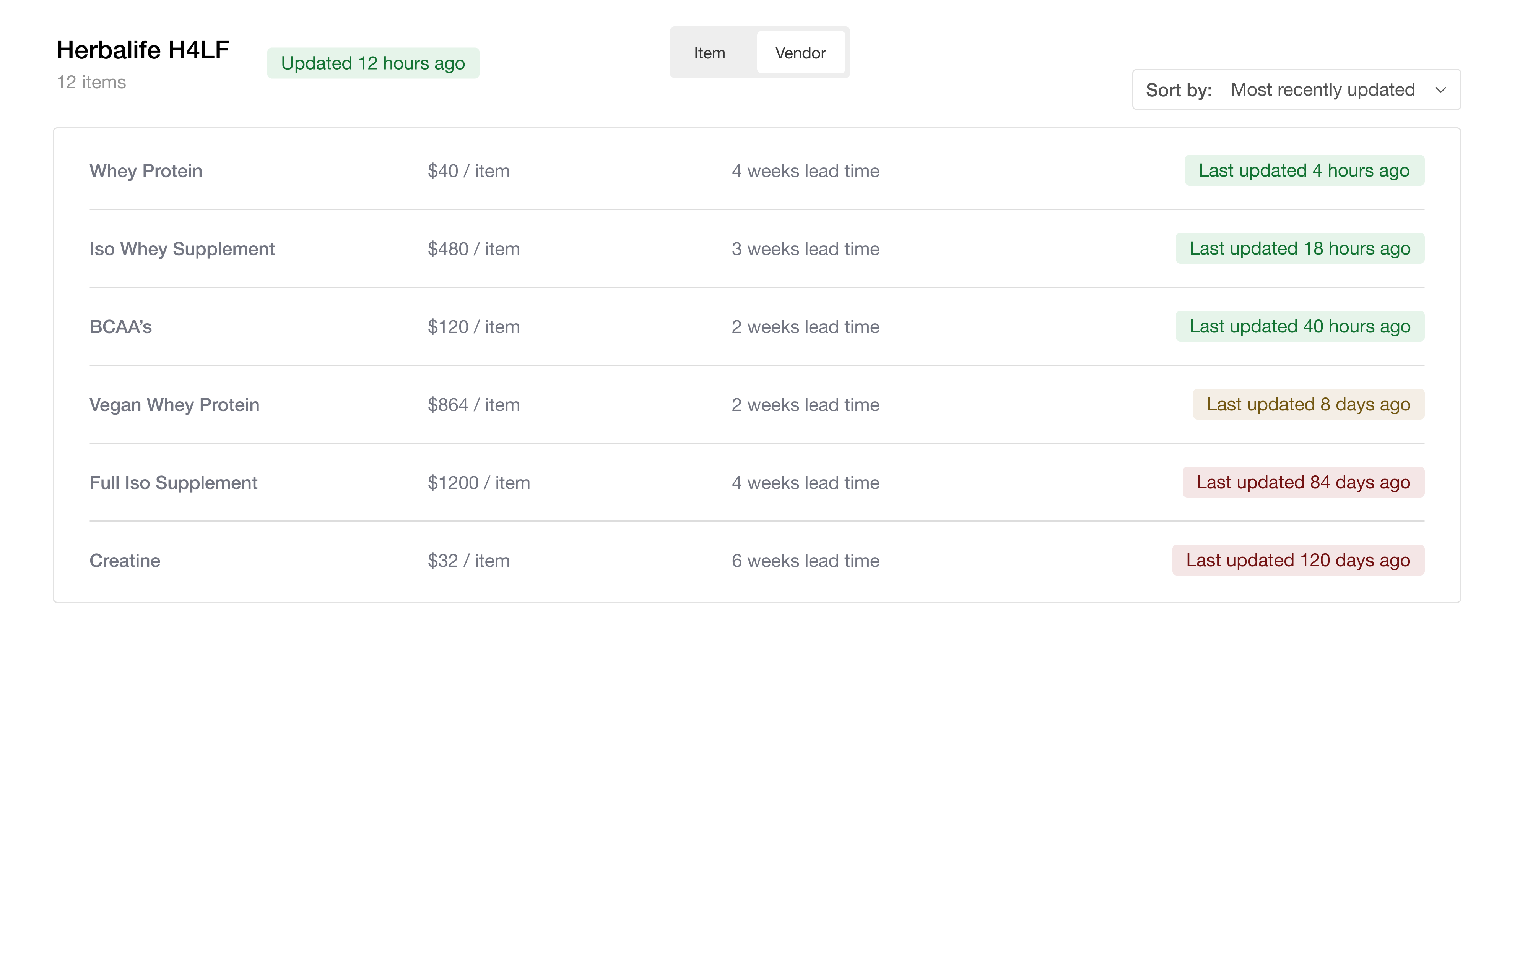Click the $1200 per item price
Screen dimensions: 1520x963
click(x=478, y=482)
